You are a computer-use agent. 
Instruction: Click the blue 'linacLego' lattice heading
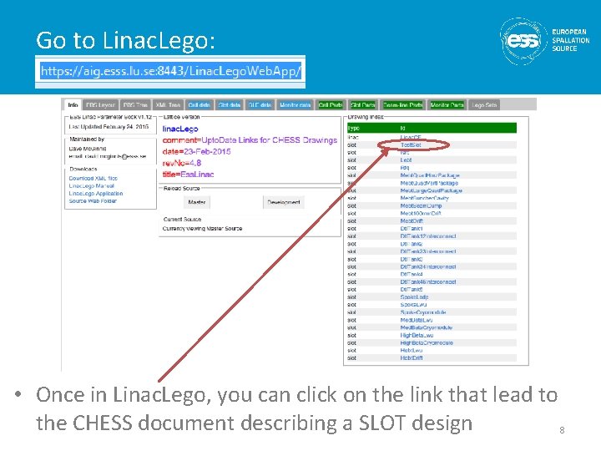coord(180,129)
